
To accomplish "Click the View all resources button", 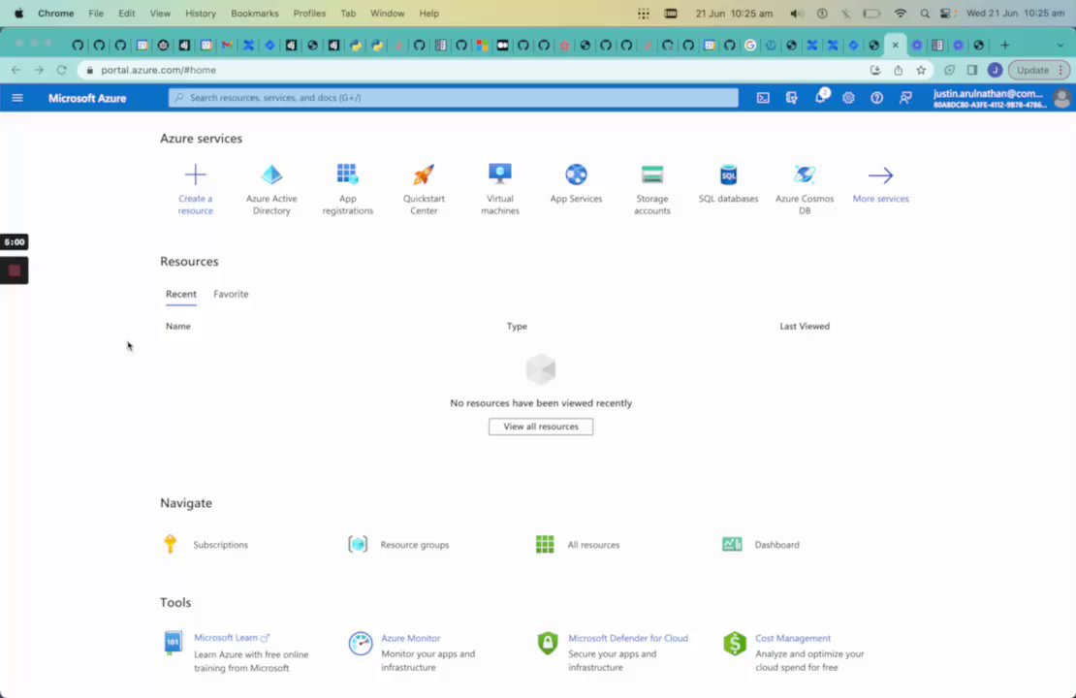I will coord(541,427).
